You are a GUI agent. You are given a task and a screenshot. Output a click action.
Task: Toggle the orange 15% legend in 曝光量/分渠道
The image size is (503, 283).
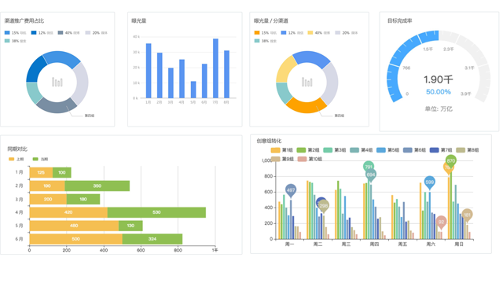pos(265,33)
